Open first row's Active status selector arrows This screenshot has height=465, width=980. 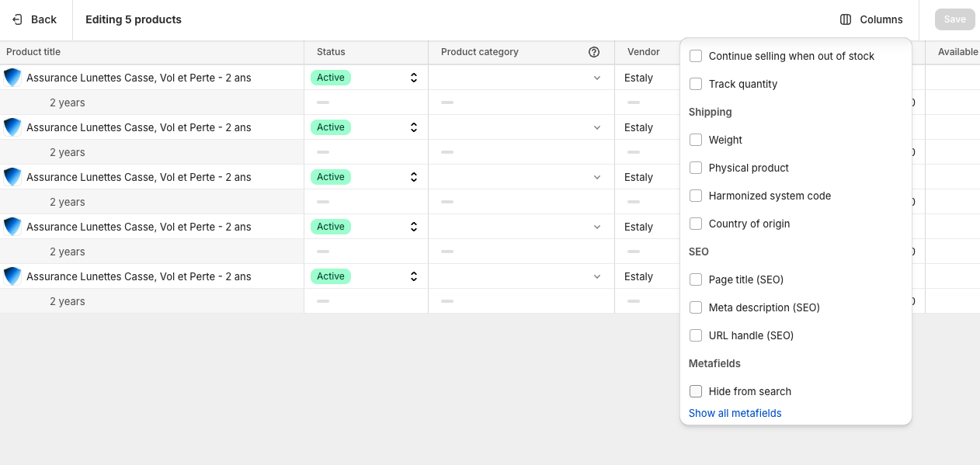coord(414,78)
